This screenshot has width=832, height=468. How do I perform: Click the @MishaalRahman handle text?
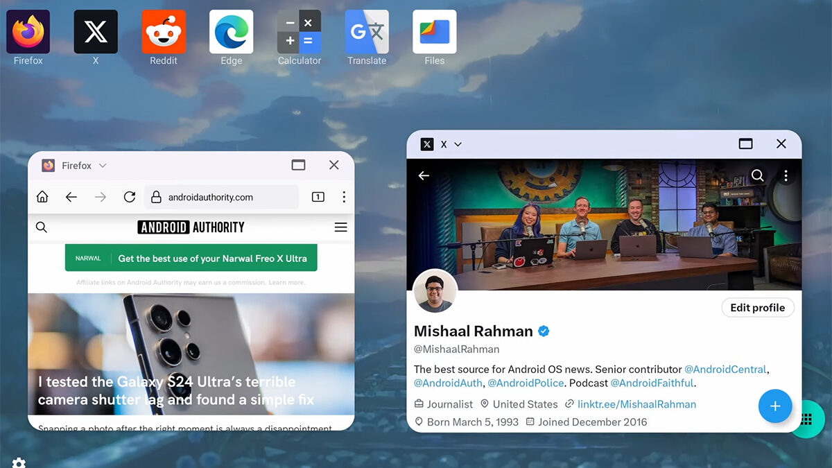pos(456,349)
